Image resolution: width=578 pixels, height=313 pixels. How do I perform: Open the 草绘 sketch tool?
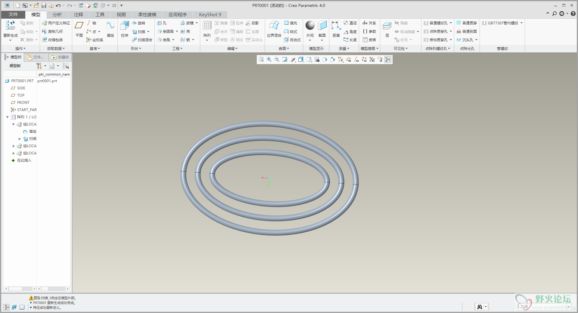[110, 29]
